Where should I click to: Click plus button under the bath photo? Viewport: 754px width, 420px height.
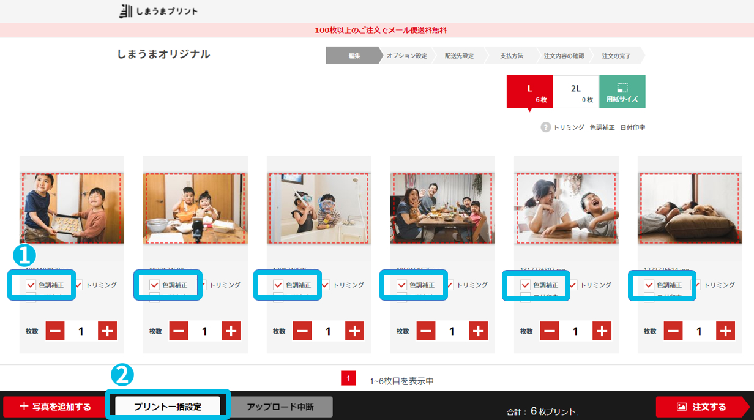354,331
